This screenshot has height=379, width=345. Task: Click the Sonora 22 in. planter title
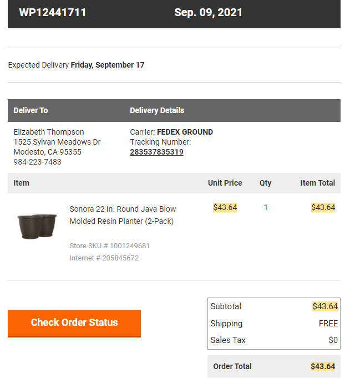[123, 215]
